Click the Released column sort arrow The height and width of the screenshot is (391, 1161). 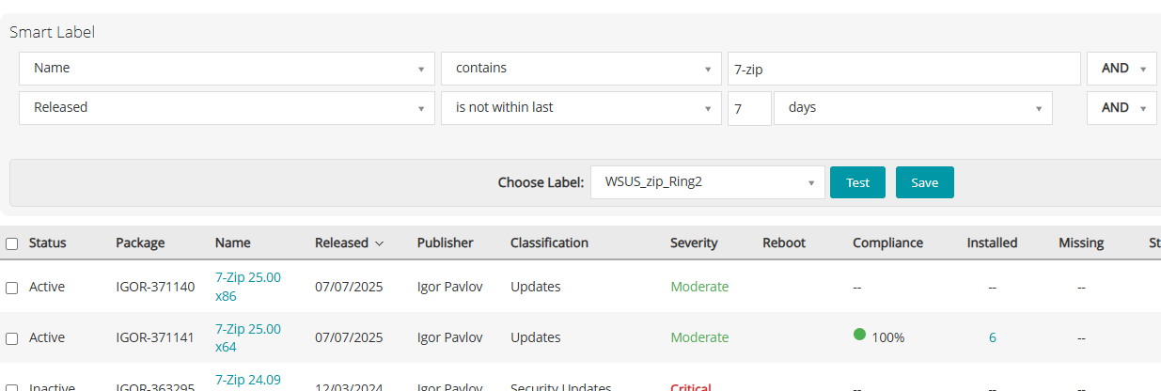point(379,243)
